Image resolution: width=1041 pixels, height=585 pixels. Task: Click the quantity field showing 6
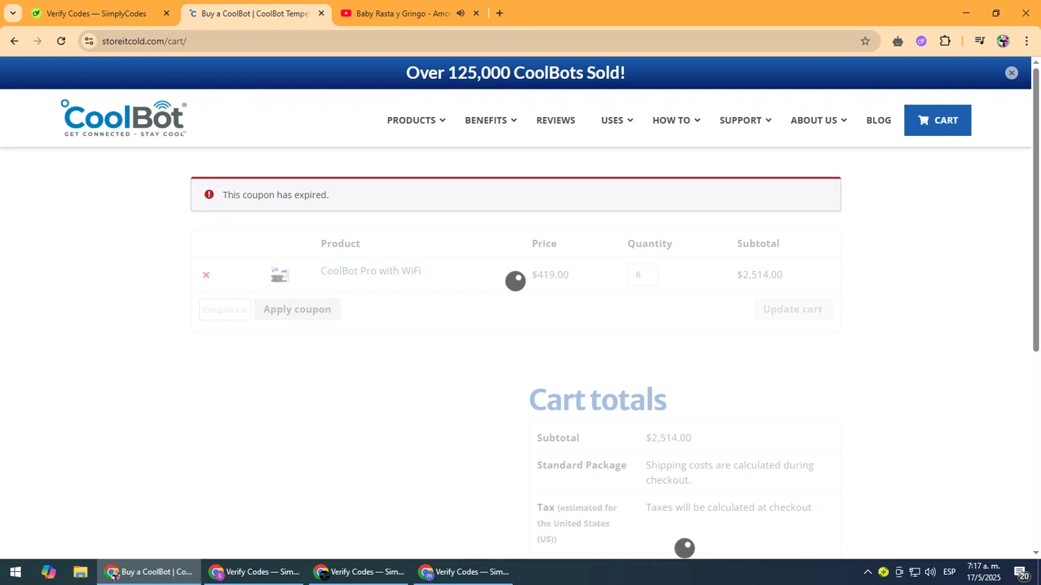tap(643, 275)
